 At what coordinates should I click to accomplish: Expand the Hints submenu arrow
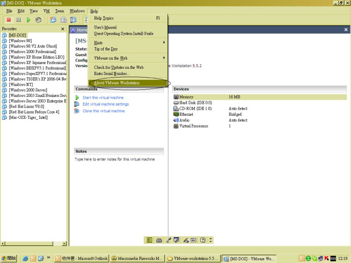pyautogui.click(x=164, y=42)
